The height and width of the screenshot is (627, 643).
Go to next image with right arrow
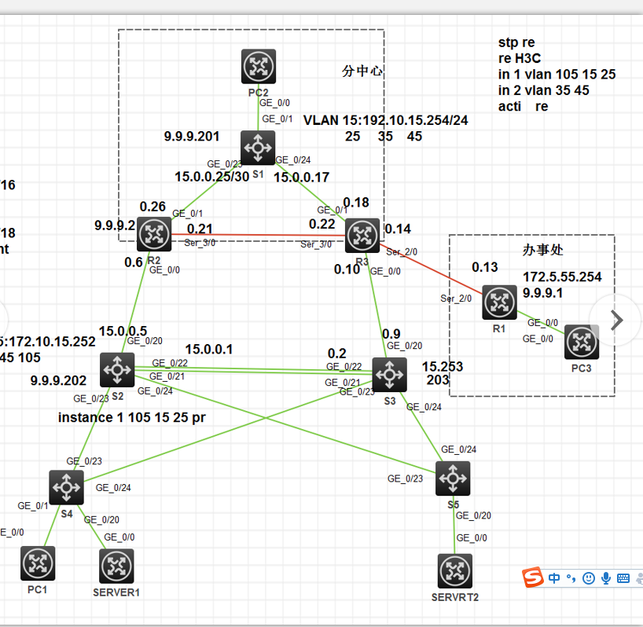[x=616, y=320]
